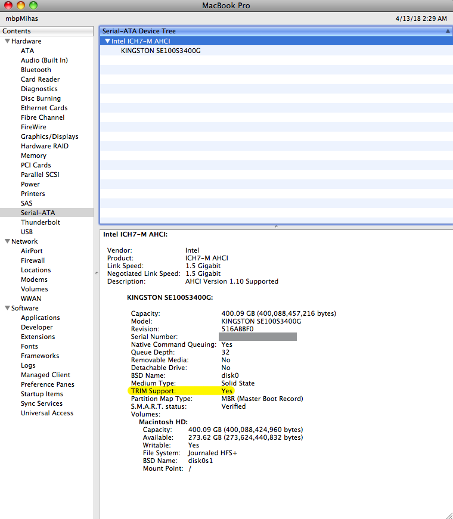Open Locations under Network

tap(36, 270)
